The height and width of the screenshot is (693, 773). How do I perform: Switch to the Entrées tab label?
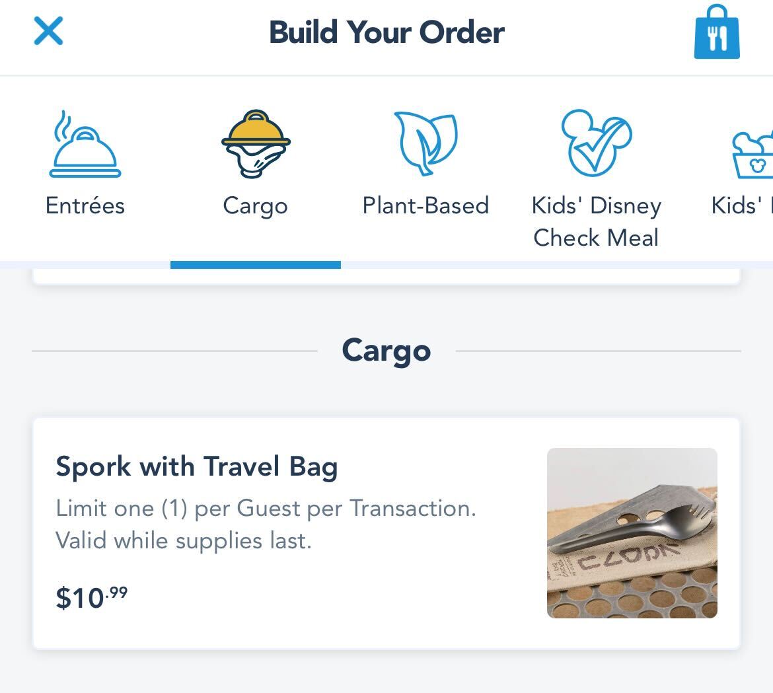(x=85, y=205)
